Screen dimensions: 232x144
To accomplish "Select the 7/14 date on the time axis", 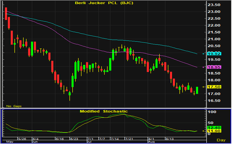I will click(115, 139).
